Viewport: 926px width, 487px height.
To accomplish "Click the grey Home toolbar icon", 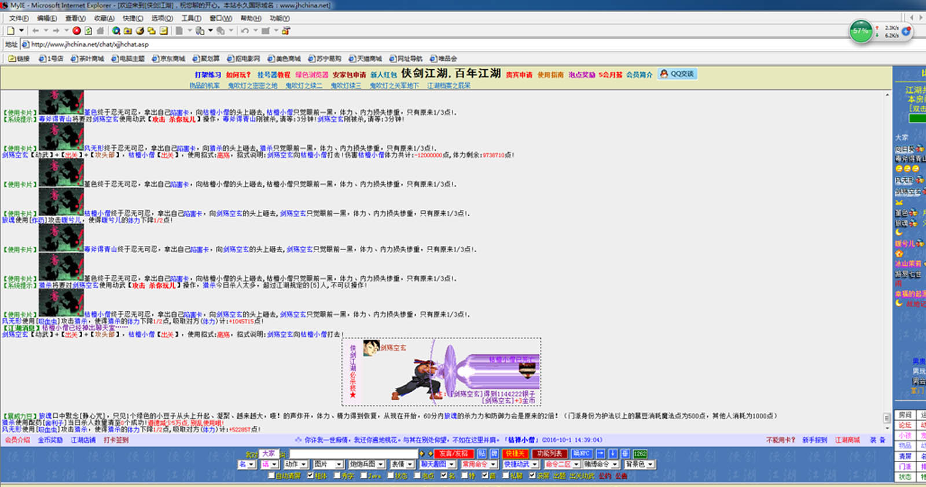I will 100,31.
